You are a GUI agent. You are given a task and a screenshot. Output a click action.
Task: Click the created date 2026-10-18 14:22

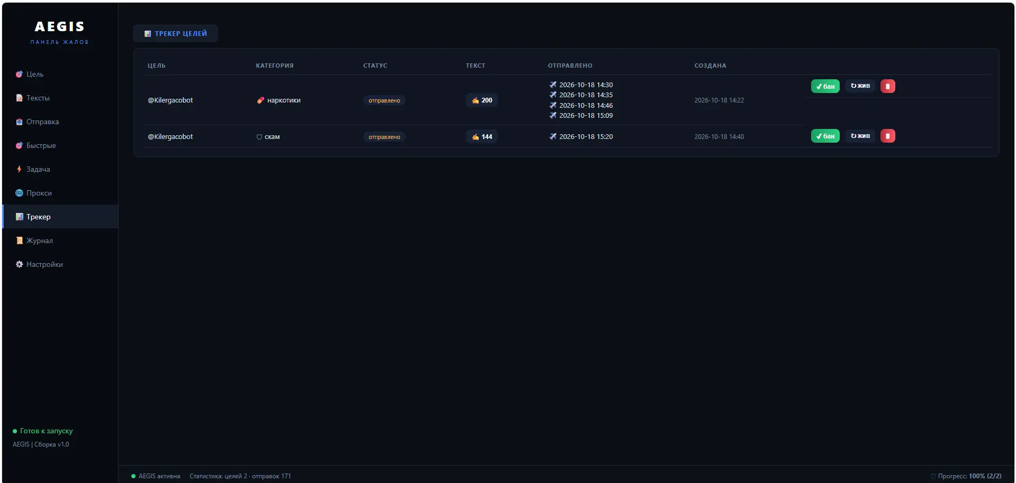(x=719, y=100)
